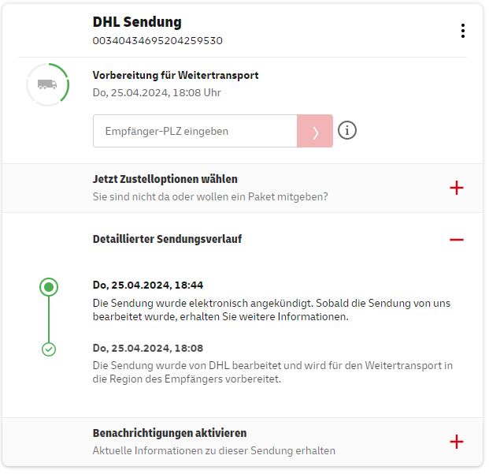
Task: Click the filled green timeline marker for 18:44
Action: click(x=49, y=287)
